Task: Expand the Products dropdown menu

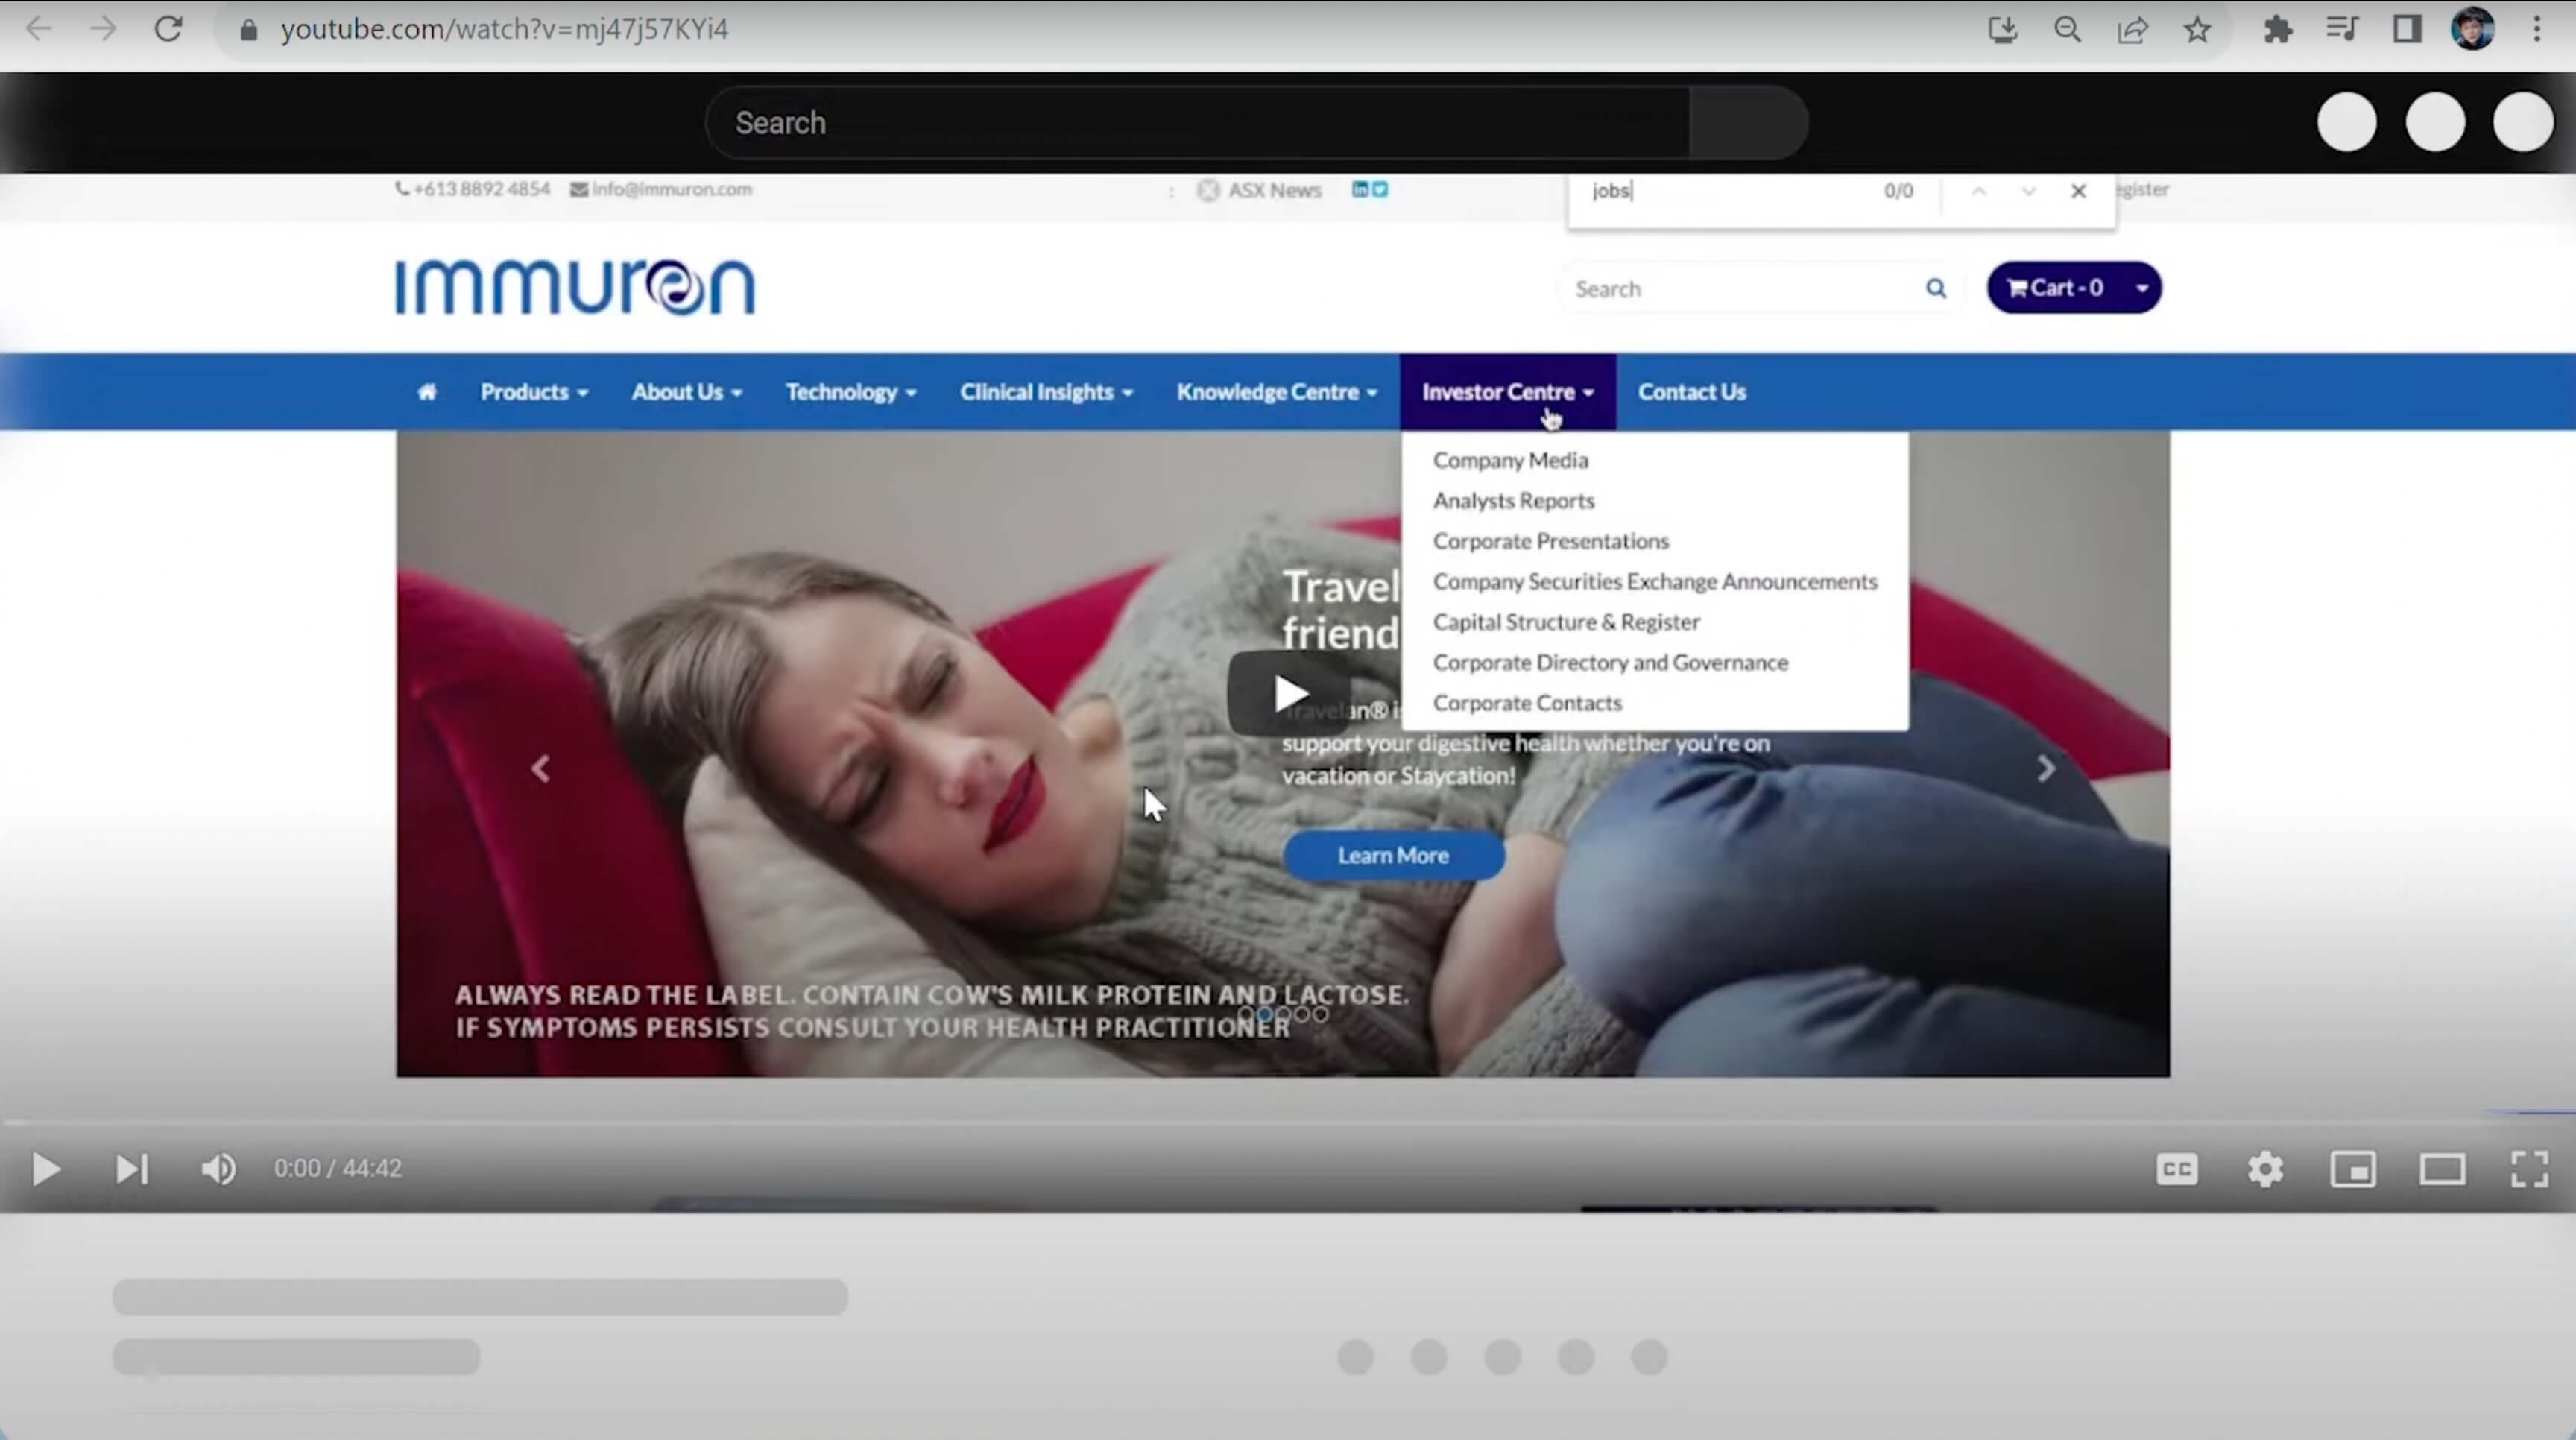Action: tap(534, 392)
